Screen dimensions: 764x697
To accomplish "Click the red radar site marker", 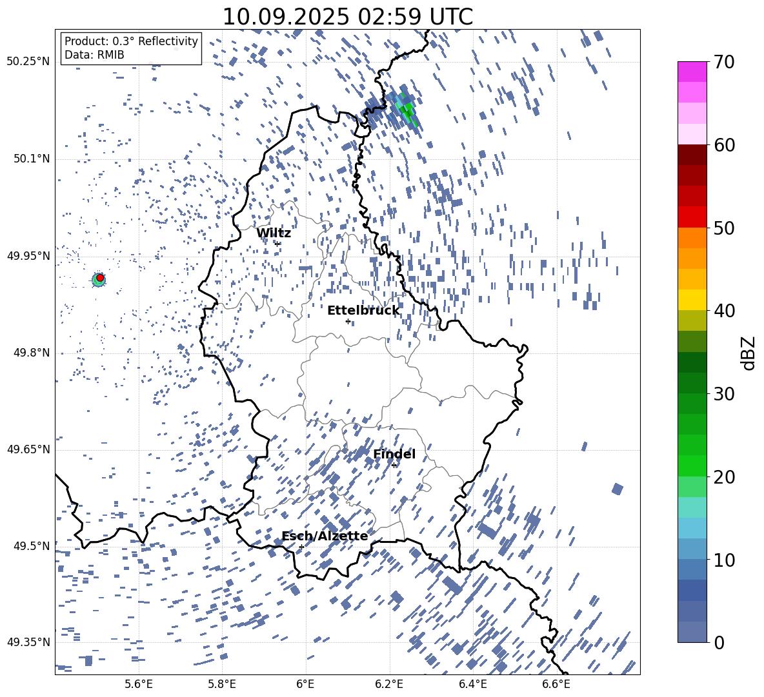I will click(100, 278).
